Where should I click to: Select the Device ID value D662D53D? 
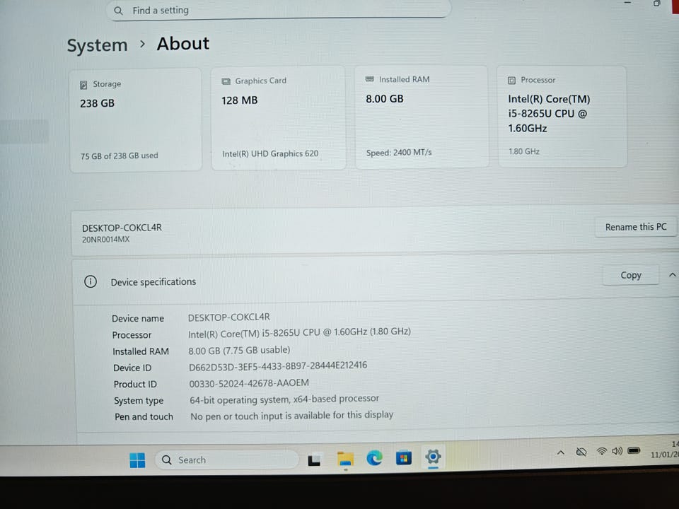[278, 366]
